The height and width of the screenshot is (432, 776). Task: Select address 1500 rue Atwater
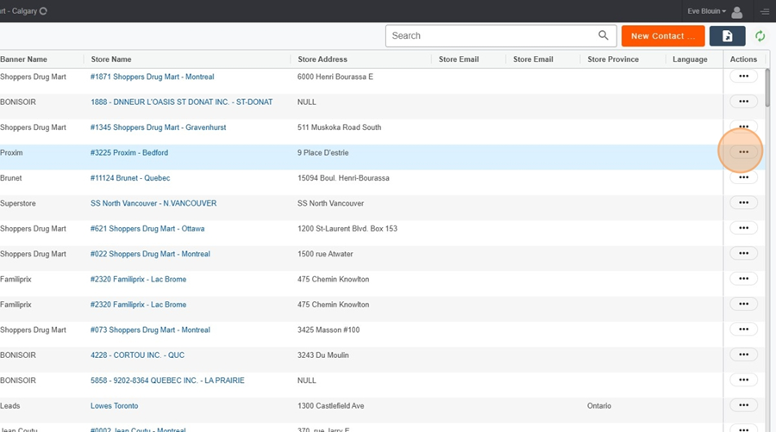pos(325,254)
